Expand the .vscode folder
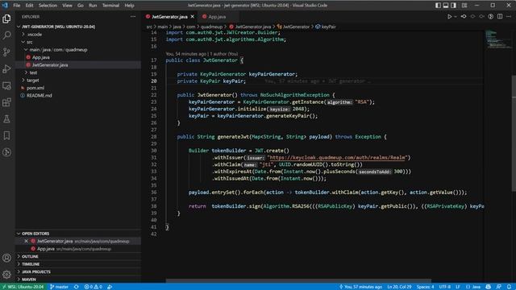Image resolution: width=516 pixels, height=290 pixels. (78, 34)
